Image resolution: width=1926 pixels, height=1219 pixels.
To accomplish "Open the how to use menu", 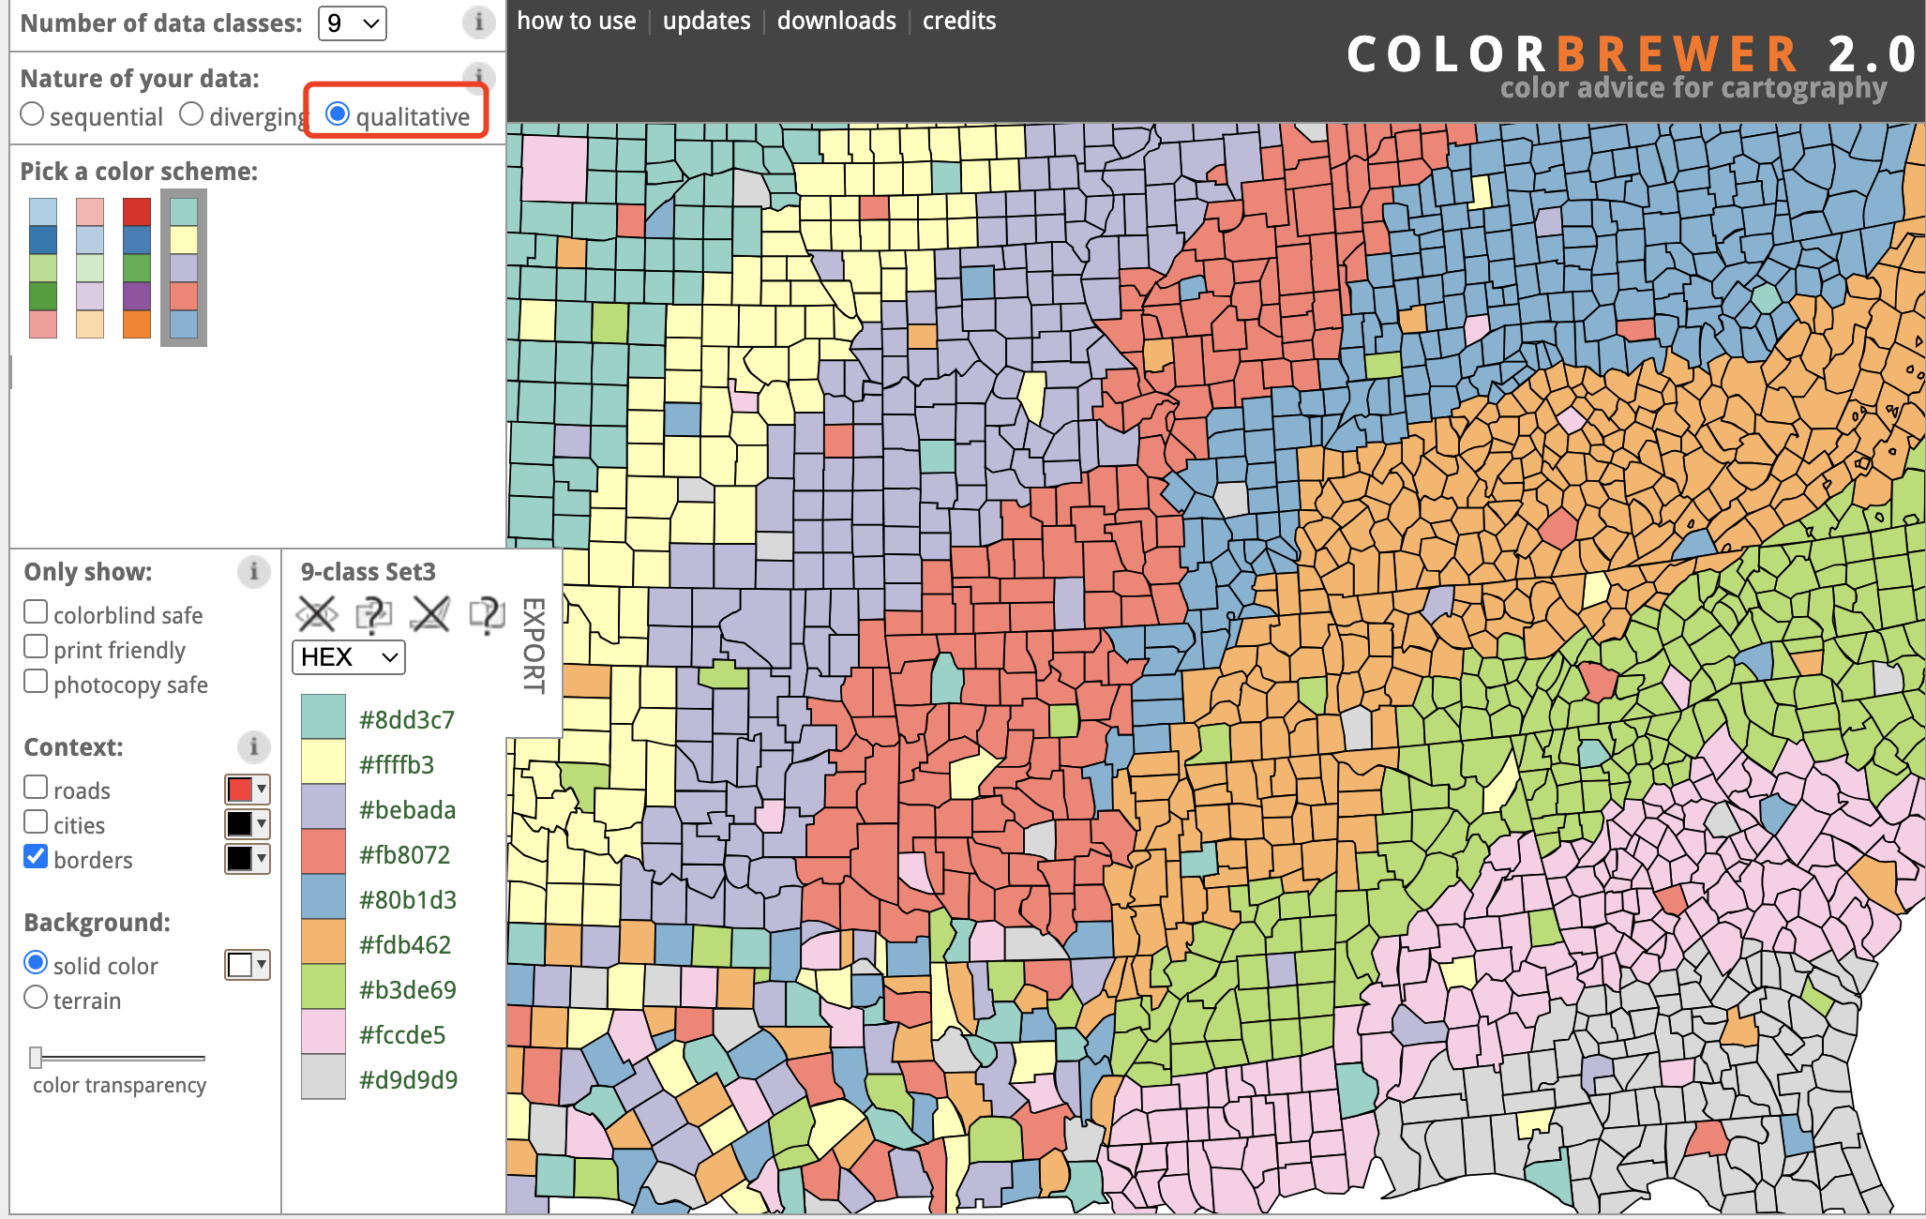I will [x=576, y=21].
